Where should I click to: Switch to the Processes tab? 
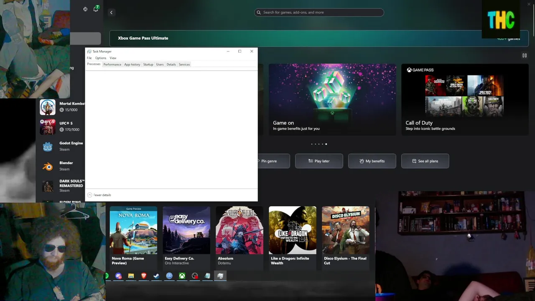tap(94, 64)
